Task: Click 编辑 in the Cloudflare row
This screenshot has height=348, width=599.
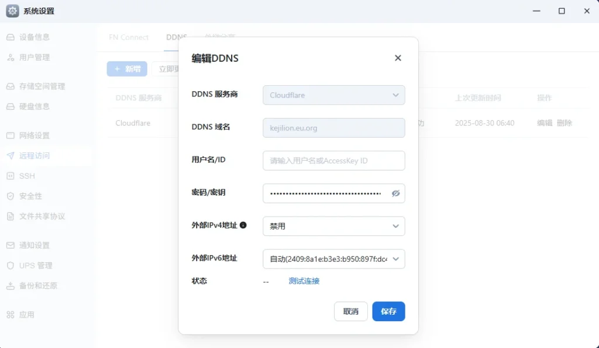Action: tap(545, 123)
